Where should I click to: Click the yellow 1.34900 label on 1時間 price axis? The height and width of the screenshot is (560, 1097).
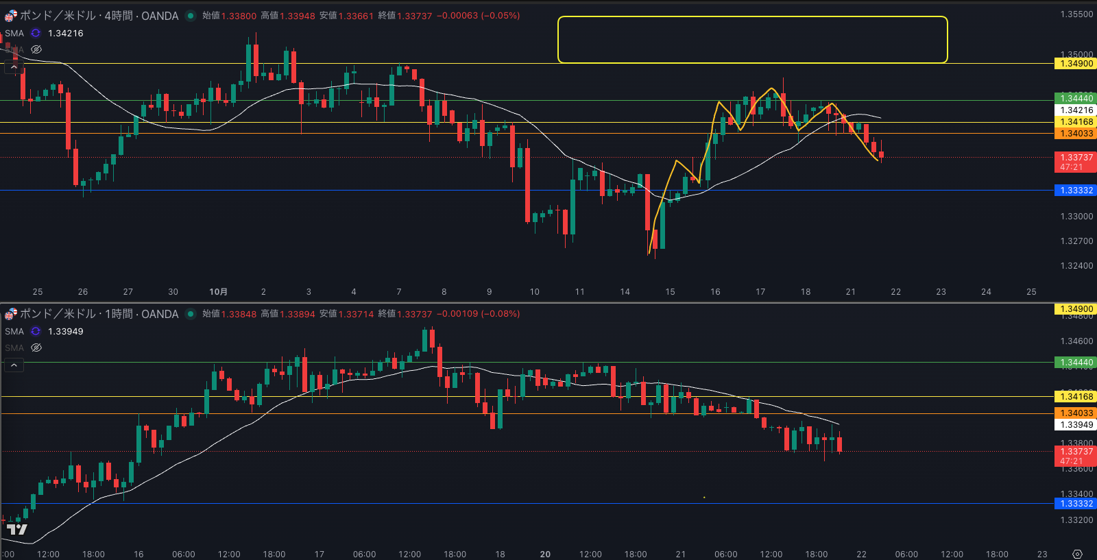[x=1076, y=309]
